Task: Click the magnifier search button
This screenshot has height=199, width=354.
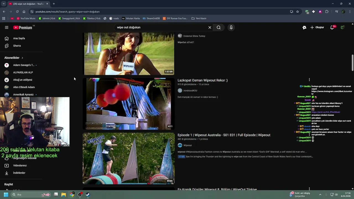Action: pos(218,27)
